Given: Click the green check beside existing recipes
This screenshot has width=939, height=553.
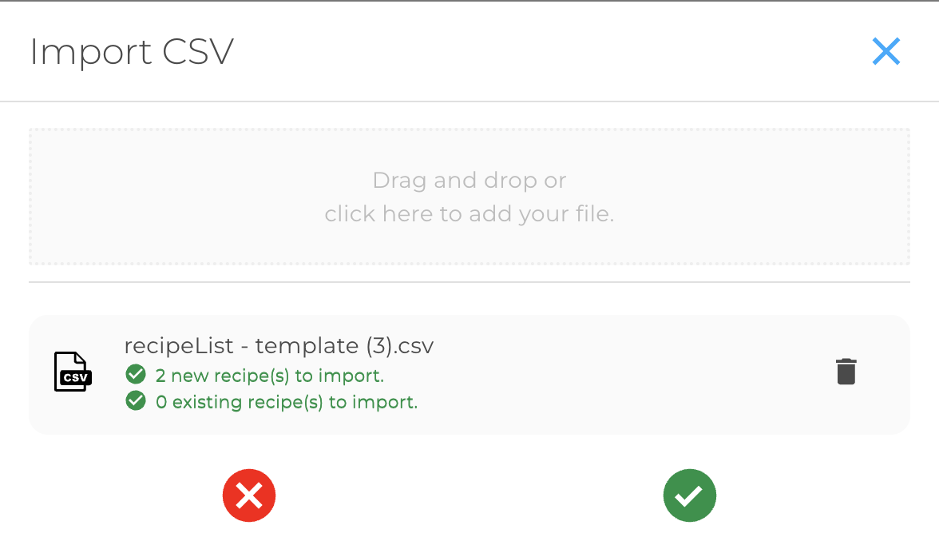Looking at the screenshot, I should pos(136,400).
